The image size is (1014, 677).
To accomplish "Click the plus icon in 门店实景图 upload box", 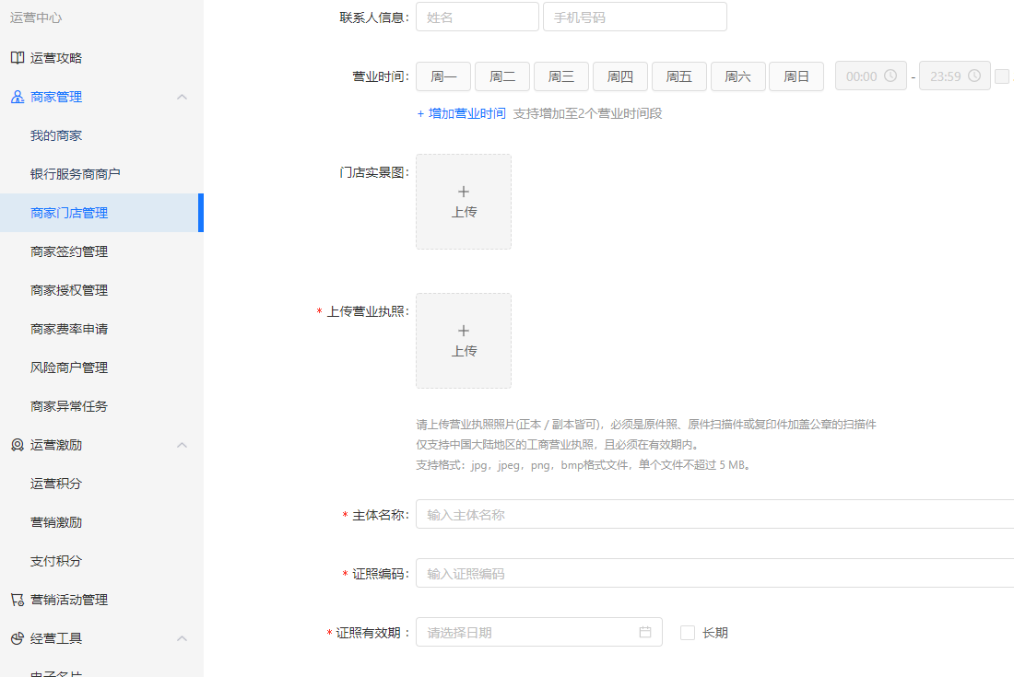I will click(464, 192).
